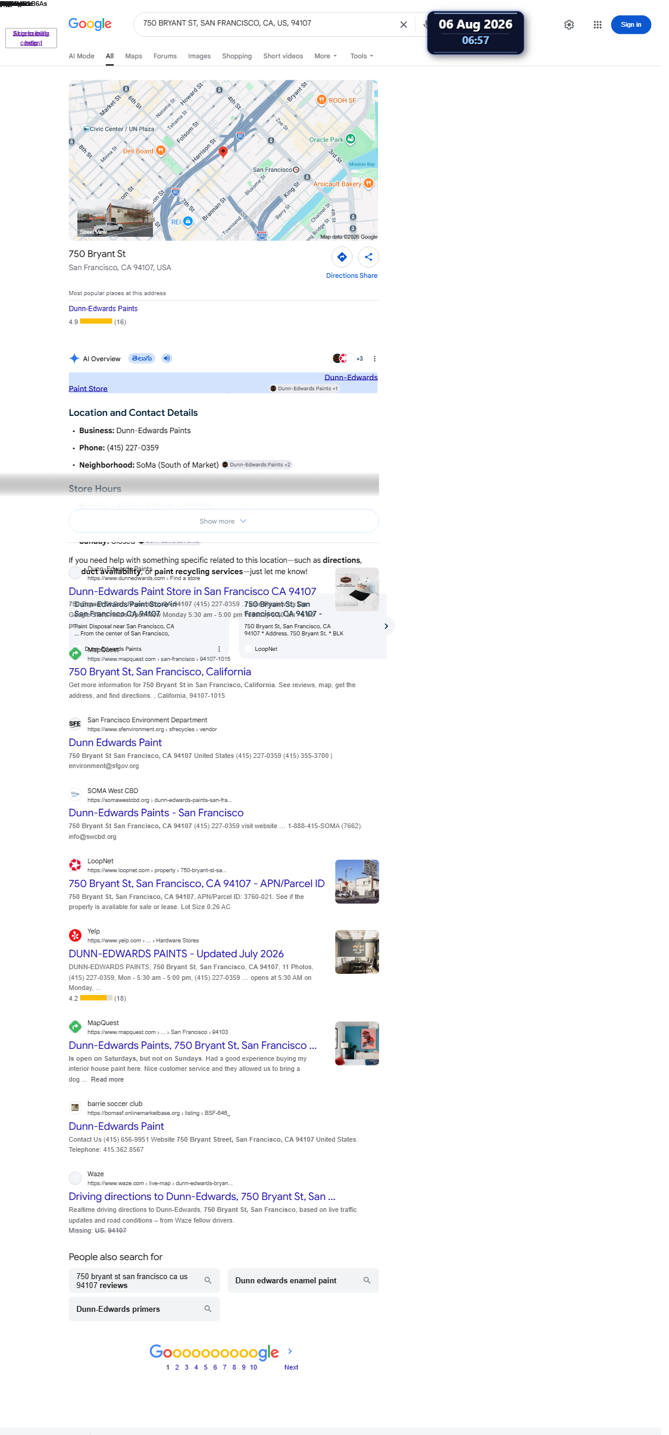Screen dimensions: 669x1435
Task: Open Google settings gear
Action: point(569,24)
